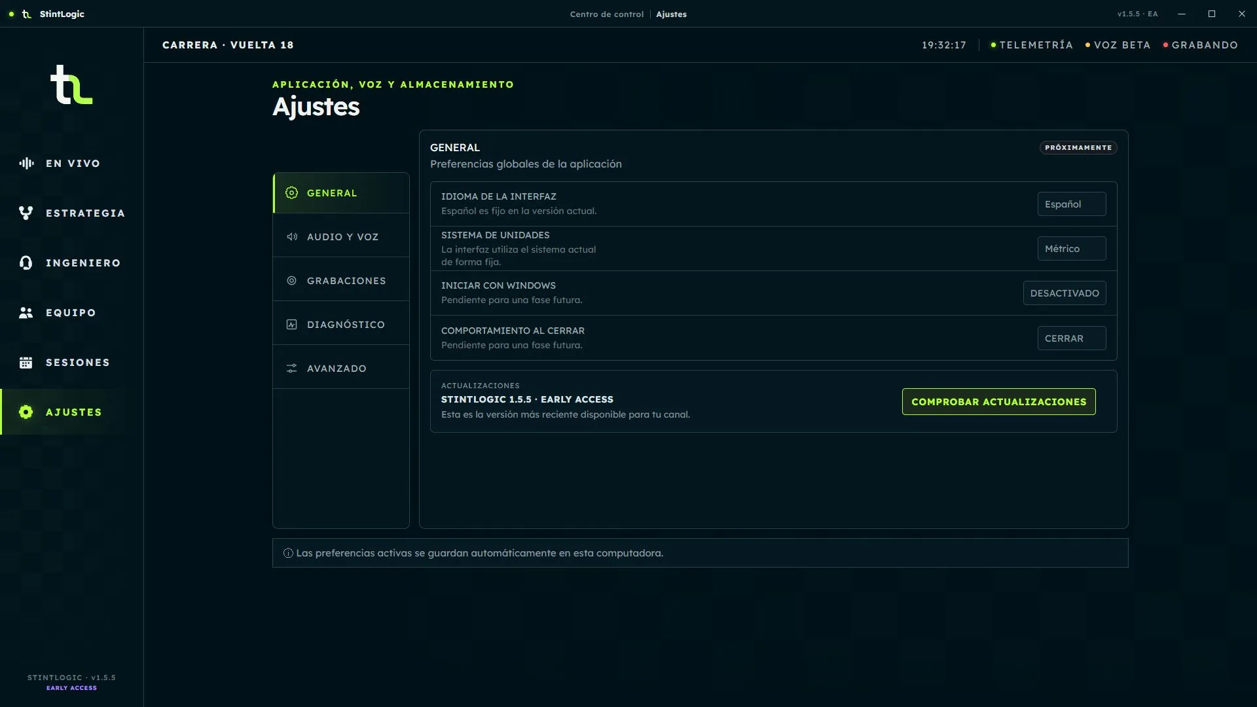This screenshot has height=707, width=1257.
Task: Switch to the AVANZADO settings tab
Action: pyautogui.click(x=341, y=369)
